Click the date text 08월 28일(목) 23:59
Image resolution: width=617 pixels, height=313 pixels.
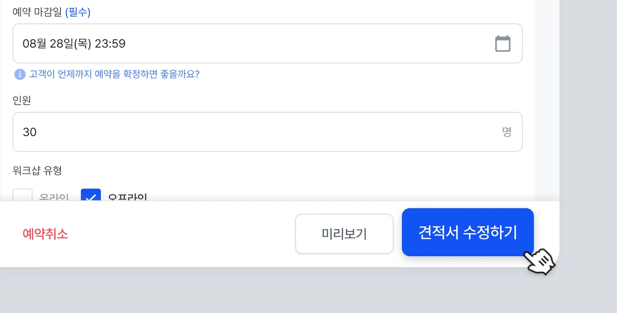74,43
